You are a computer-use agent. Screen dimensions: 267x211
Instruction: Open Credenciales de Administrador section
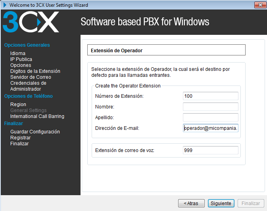click(x=28, y=86)
